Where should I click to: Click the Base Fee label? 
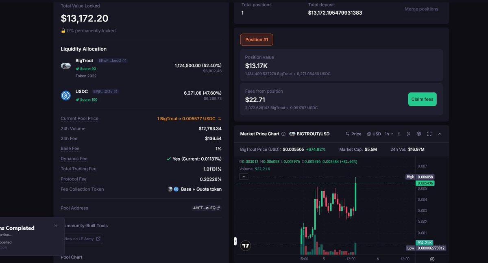70,148
